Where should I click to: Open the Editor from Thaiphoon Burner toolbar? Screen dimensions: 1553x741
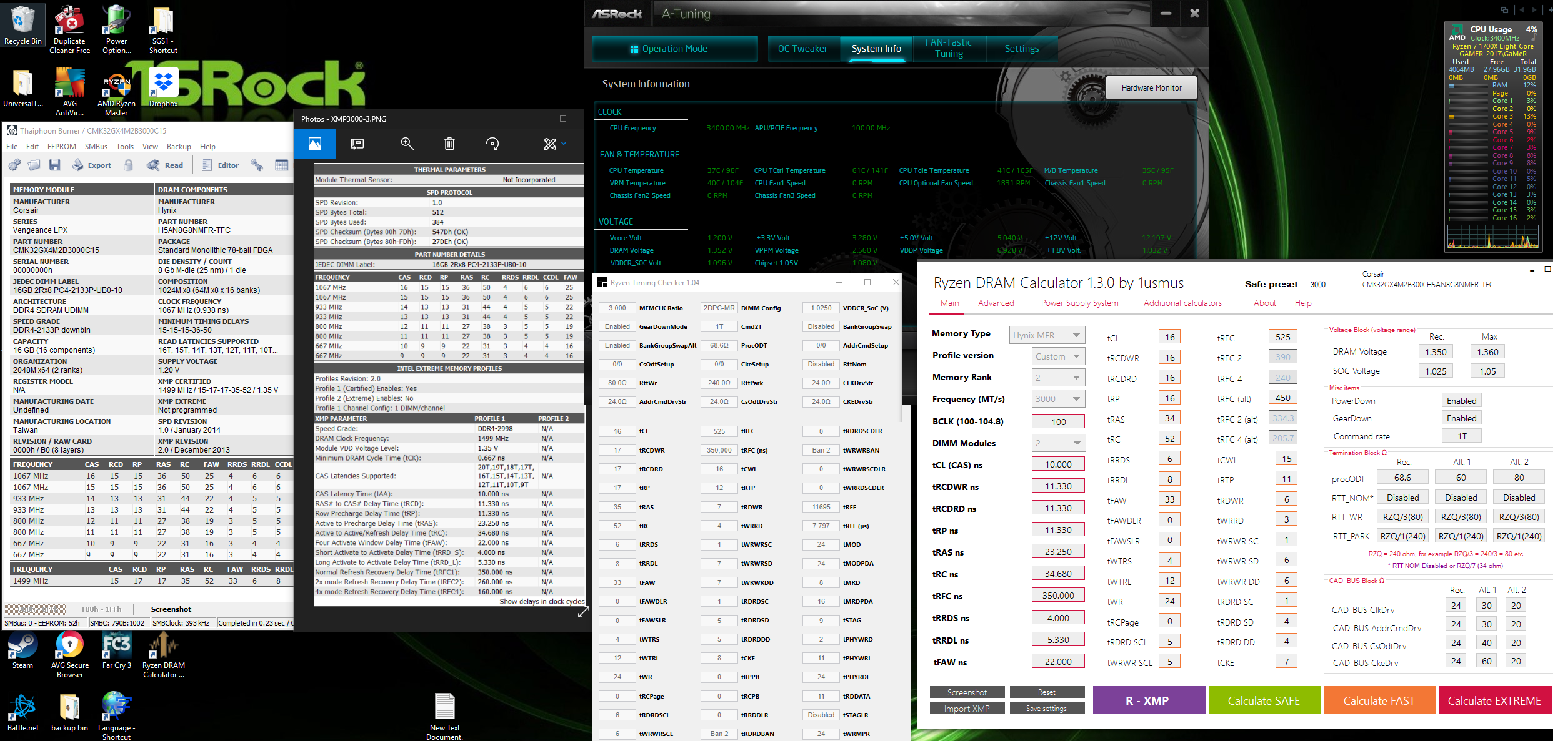221,165
